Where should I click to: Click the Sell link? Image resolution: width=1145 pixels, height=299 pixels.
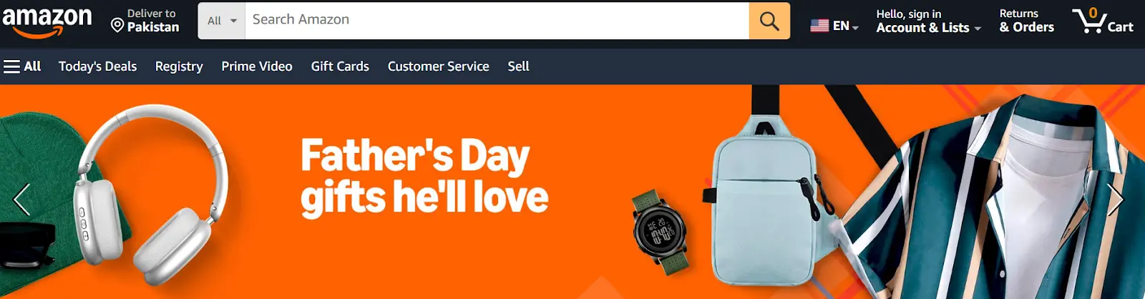pyautogui.click(x=519, y=67)
